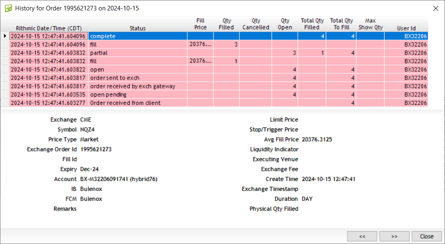Click the Physical Qty Filled label

coord(274,209)
